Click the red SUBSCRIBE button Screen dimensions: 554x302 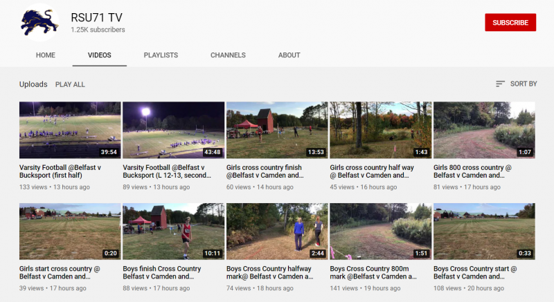point(510,23)
